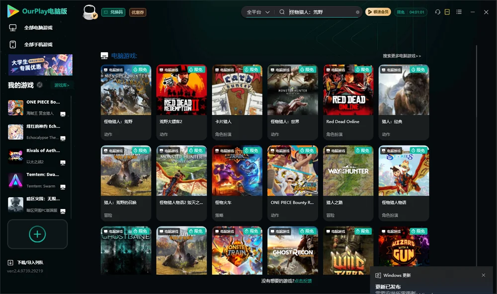
Task: Open the Wizard with a Gun card
Action: 404,246
